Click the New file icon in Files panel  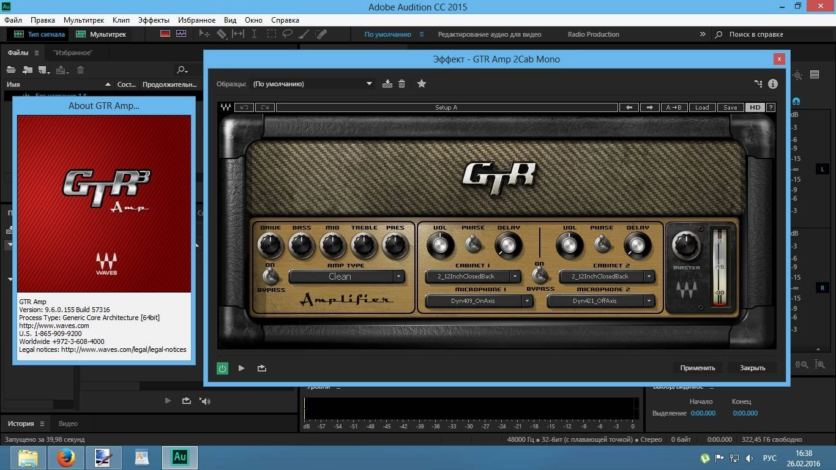point(44,70)
